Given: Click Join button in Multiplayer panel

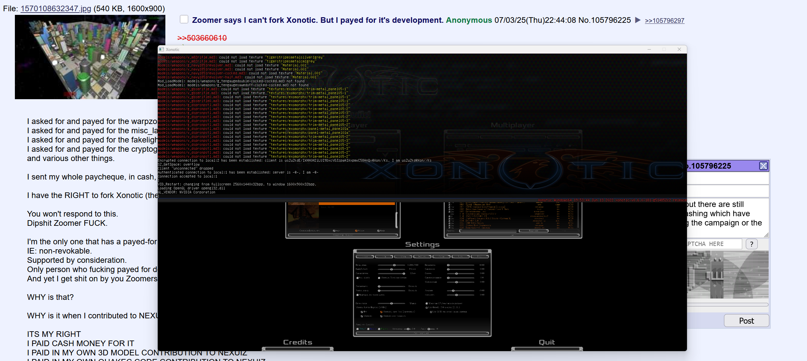Looking at the screenshot, I should point(513,235).
